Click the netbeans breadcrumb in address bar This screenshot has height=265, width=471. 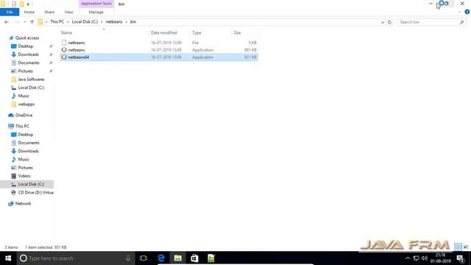coord(114,21)
